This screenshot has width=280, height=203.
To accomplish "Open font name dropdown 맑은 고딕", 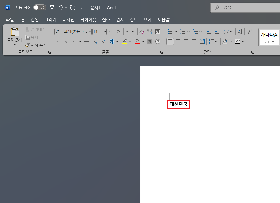I will pyautogui.click(x=90, y=32).
